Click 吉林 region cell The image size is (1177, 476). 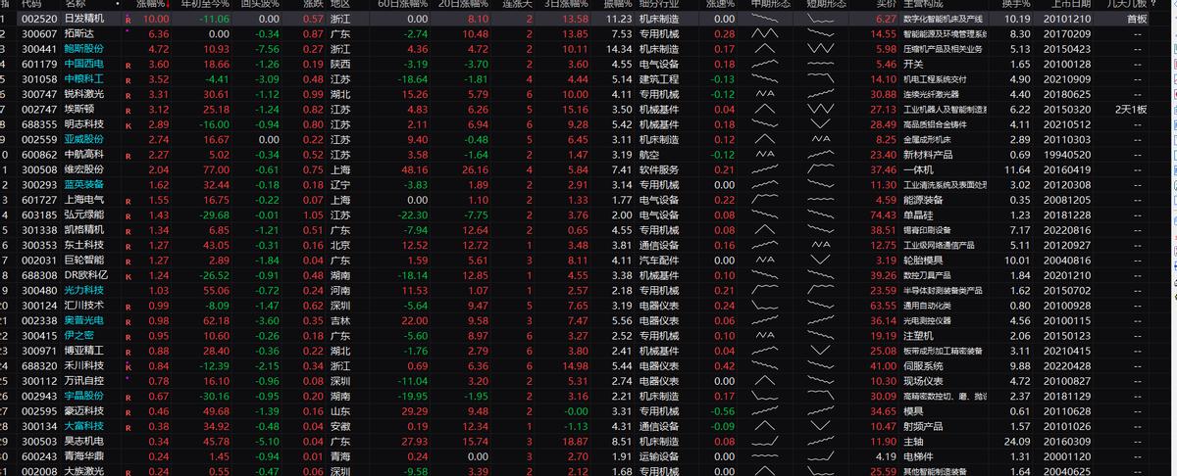click(x=340, y=320)
